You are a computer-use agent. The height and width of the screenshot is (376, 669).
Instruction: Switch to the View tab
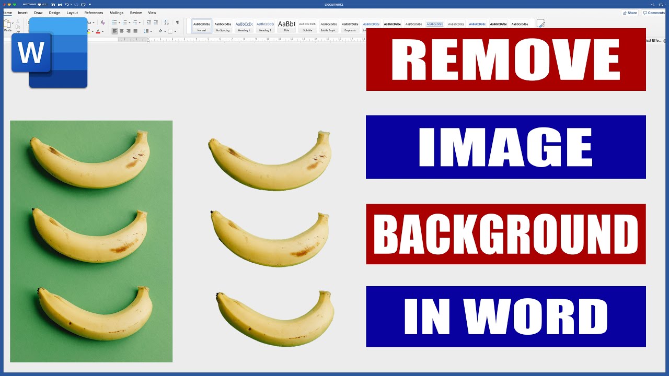152,13
